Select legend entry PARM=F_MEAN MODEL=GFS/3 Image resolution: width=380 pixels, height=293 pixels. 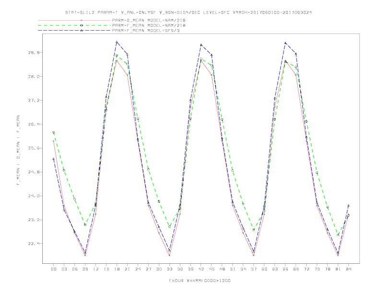click(146, 31)
